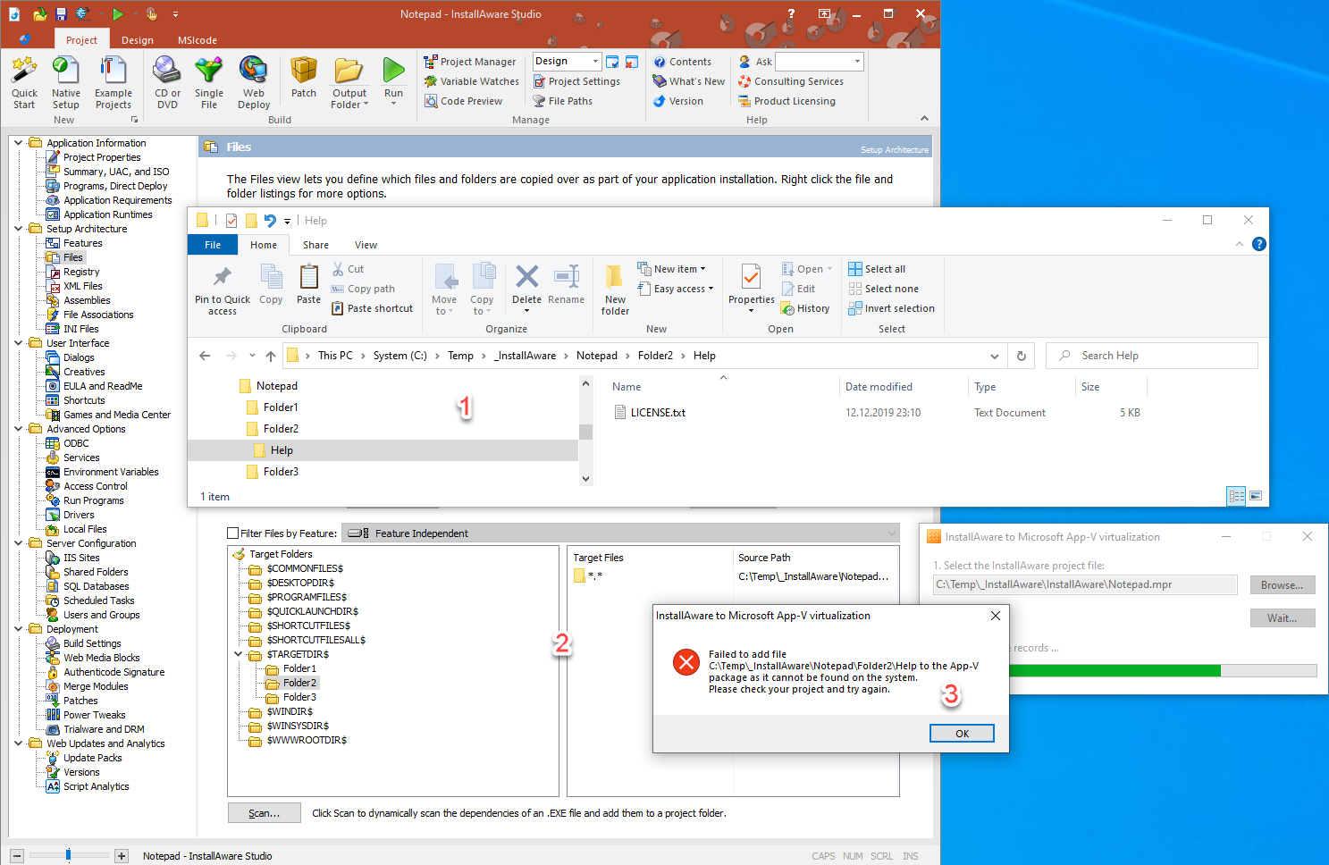
Task: Click the Search Help field in Explorer
Action: click(1152, 356)
